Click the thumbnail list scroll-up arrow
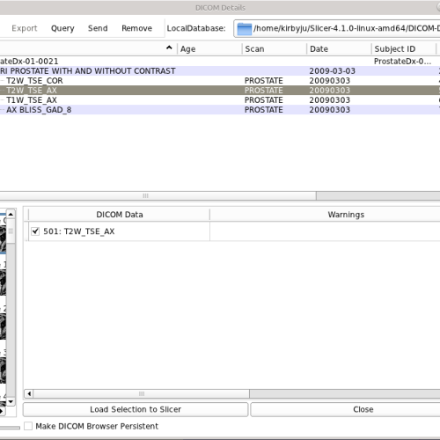440x440 pixels. click(x=11, y=214)
